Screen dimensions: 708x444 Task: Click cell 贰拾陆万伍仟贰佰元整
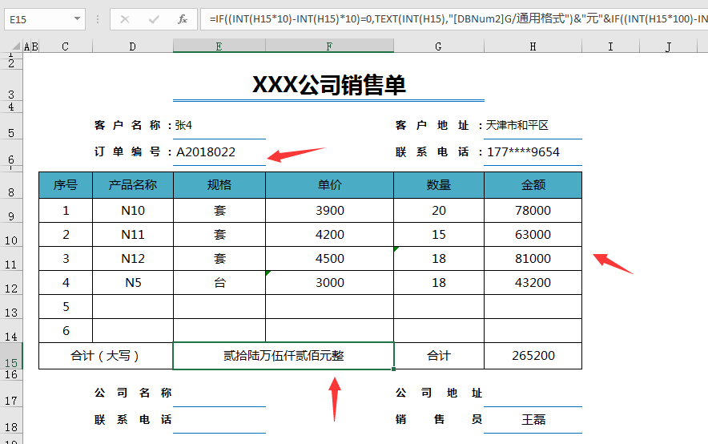pos(284,356)
